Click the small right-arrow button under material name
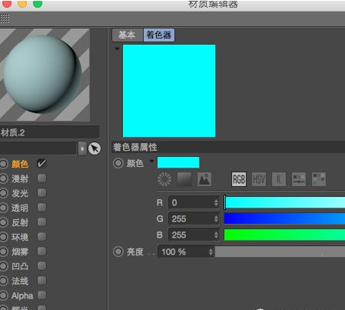Viewport: 345px width, 310px height. (x=82, y=148)
